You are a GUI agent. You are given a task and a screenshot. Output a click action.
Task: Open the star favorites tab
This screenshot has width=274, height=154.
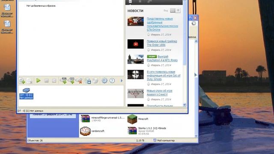(140, 2)
